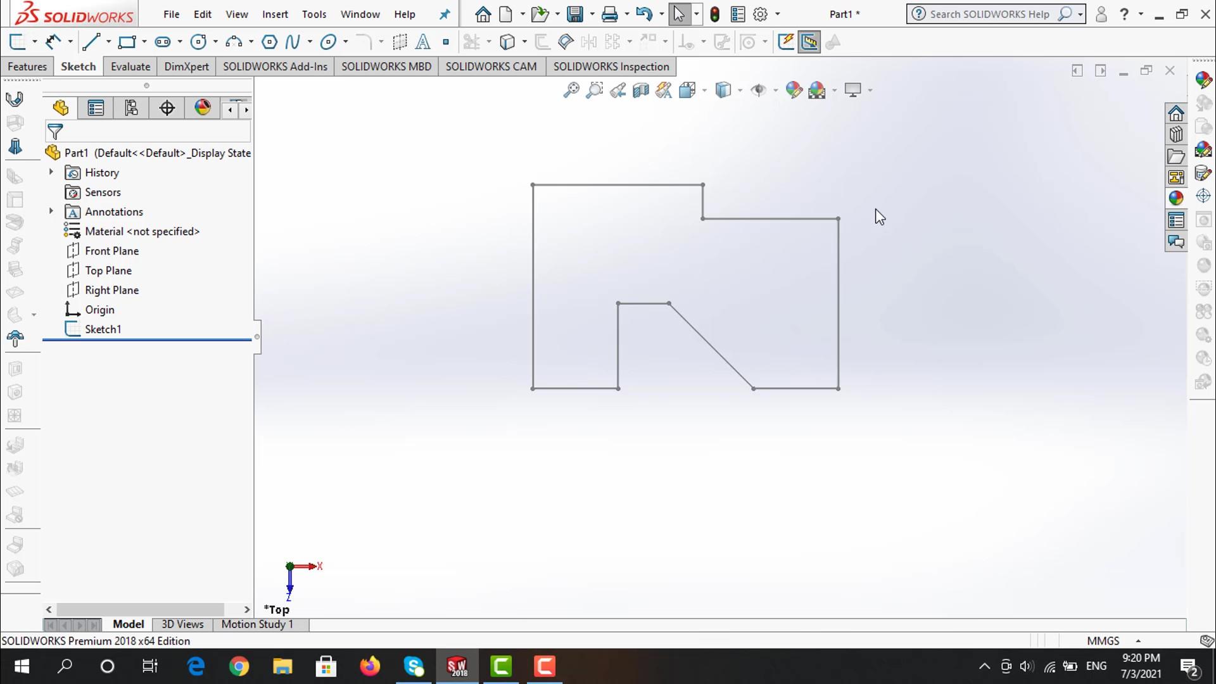This screenshot has width=1216, height=684.
Task: Expand the History tree node
Action: pyautogui.click(x=51, y=172)
